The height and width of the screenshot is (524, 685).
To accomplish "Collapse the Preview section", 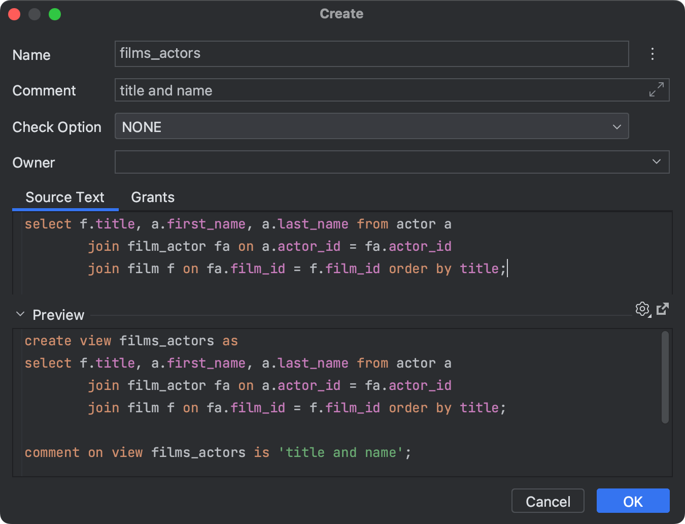I will point(20,314).
